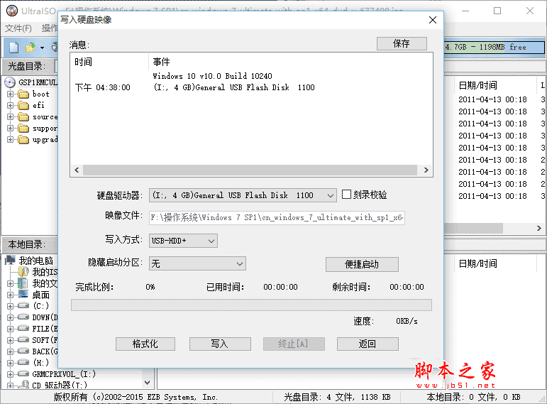
Task: Click the 格式化 format button
Action: [x=145, y=344]
